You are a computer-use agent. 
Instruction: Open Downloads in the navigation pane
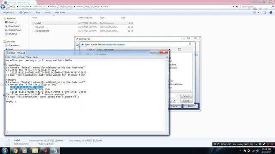(14, 26)
